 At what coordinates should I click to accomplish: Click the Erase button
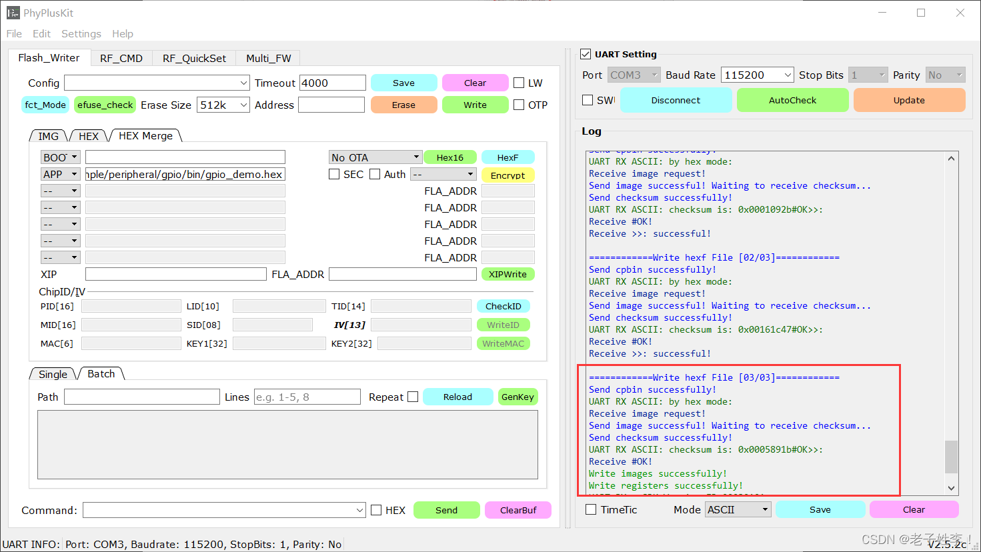point(403,105)
